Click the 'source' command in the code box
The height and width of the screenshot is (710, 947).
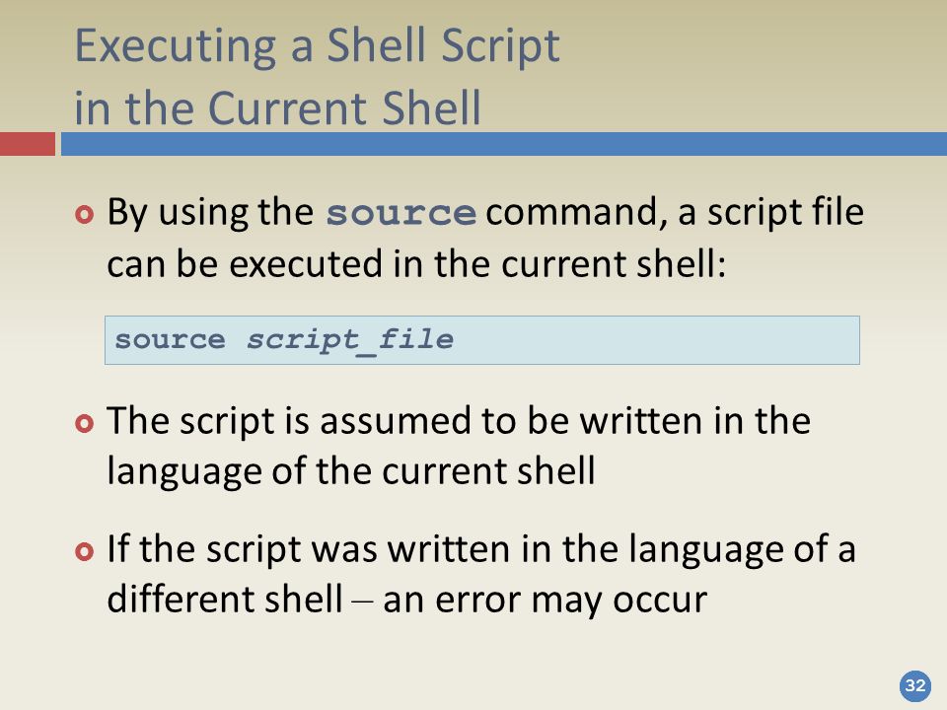tap(170, 339)
